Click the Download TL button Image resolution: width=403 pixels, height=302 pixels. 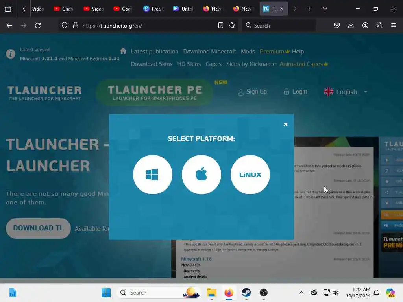(x=38, y=228)
